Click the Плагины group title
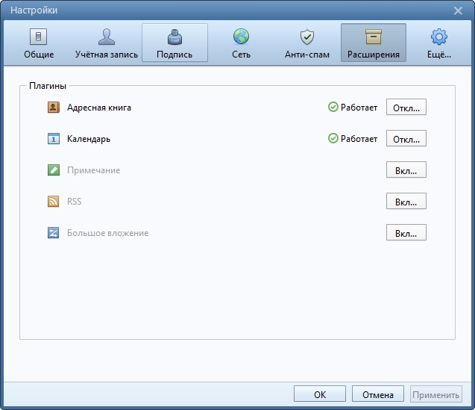Viewport: 475px width, 410px height. 48,86
